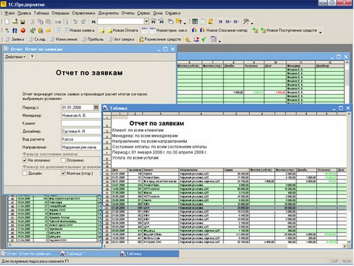Viewport: 354px width, 266px height.
Task: Click the question mark help button in the report window
Action: point(32,57)
